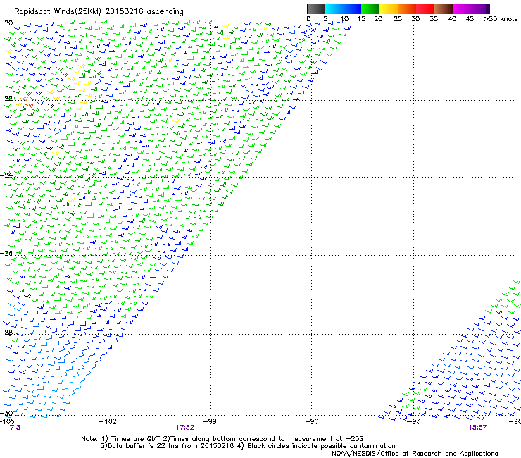Click the '-22' latitude axis label
This screenshot has width=521, height=458.
[6, 99]
